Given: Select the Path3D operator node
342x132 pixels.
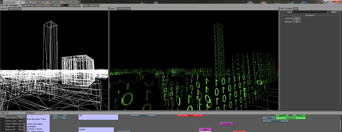Looking at the screenshot, I should [60, 115].
